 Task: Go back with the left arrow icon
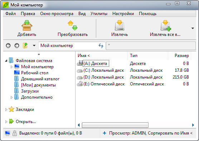tap(8, 46)
